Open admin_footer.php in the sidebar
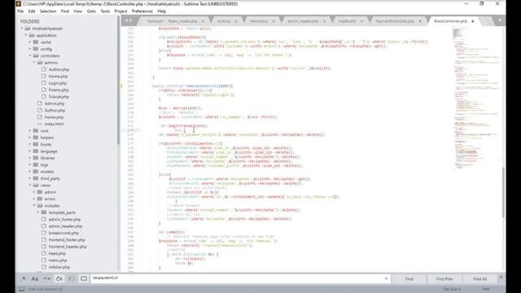 [64, 219]
